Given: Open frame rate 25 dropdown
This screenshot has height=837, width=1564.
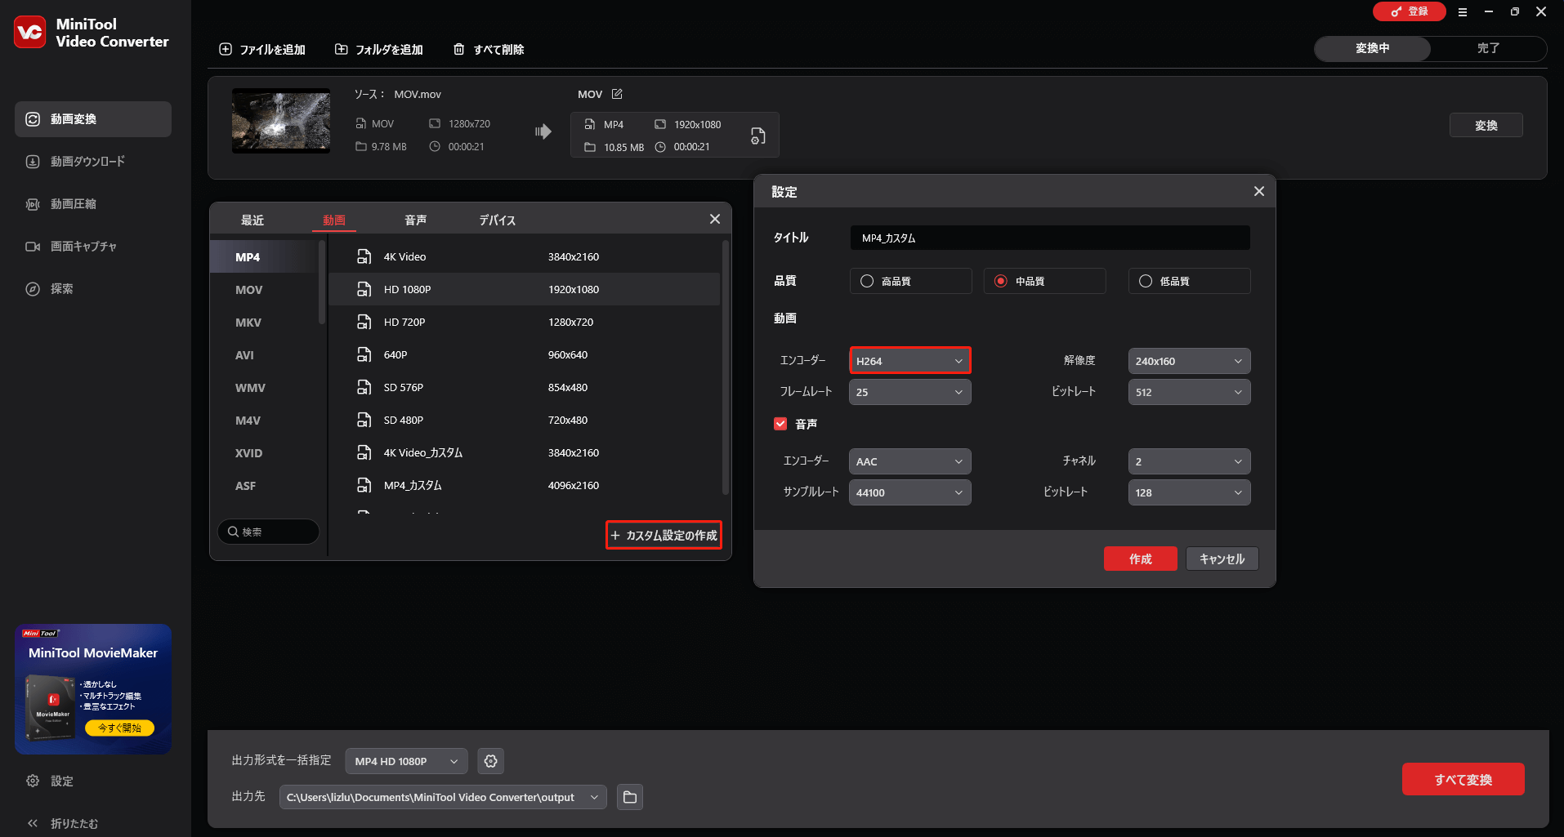Looking at the screenshot, I should pos(910,392).
